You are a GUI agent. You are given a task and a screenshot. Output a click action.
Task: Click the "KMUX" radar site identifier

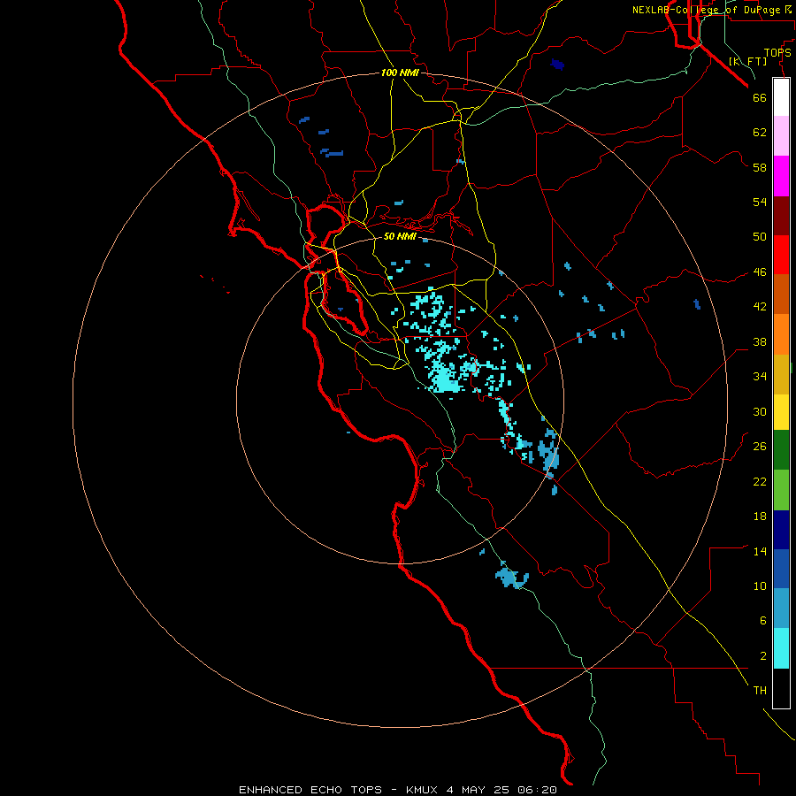pyautogui.click(x=423, y=790)
